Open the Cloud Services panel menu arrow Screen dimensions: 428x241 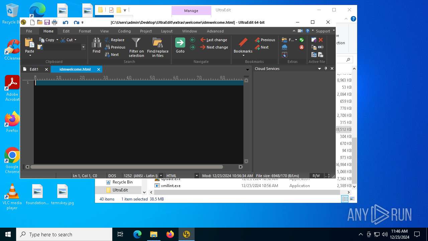(x=319, y=69)
